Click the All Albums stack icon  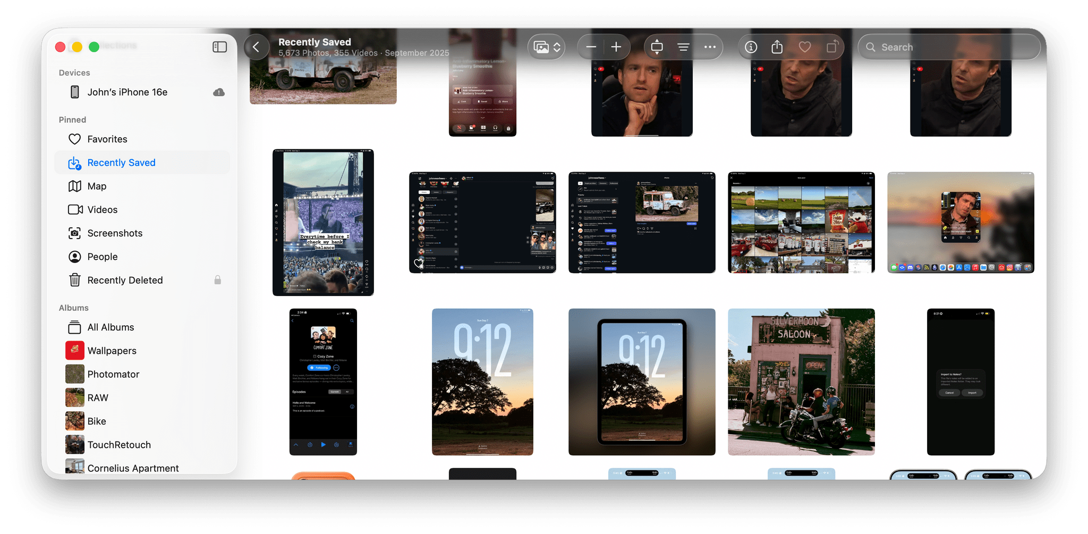pos(75,327)
